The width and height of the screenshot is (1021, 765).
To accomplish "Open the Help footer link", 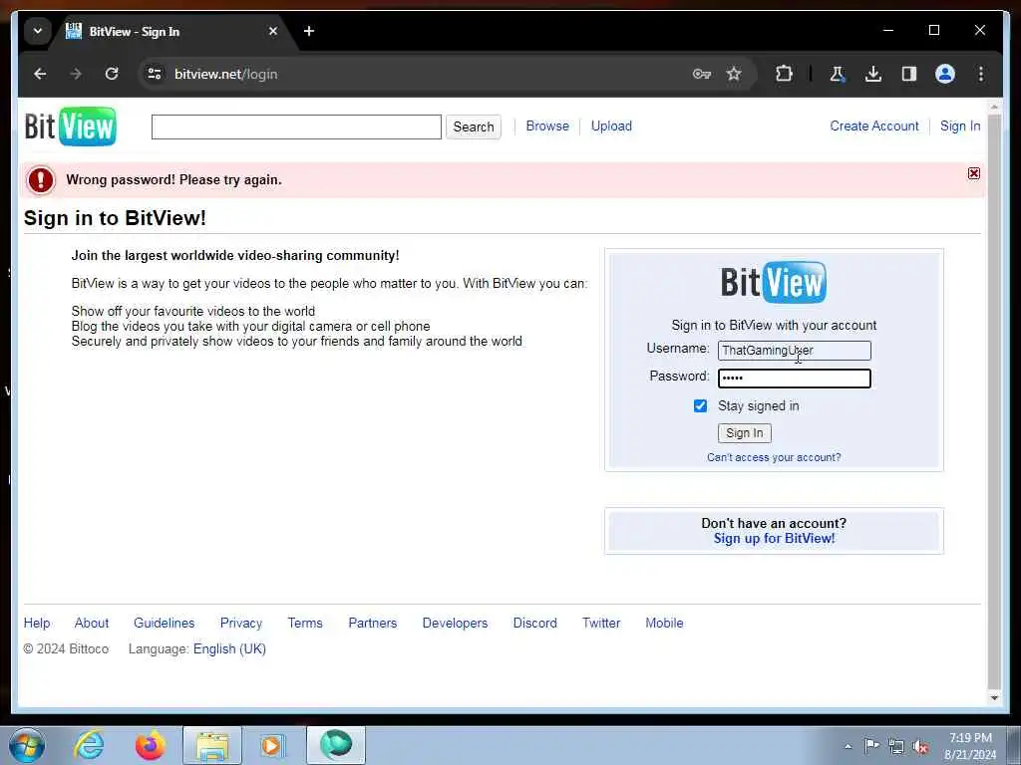I will pyautogui.click(x=37, y=624).
